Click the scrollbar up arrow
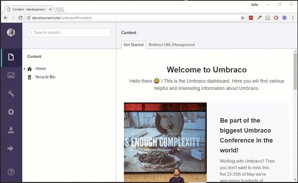Image resolution: width=298 pixels, height=183 pixels. (295, 51)
